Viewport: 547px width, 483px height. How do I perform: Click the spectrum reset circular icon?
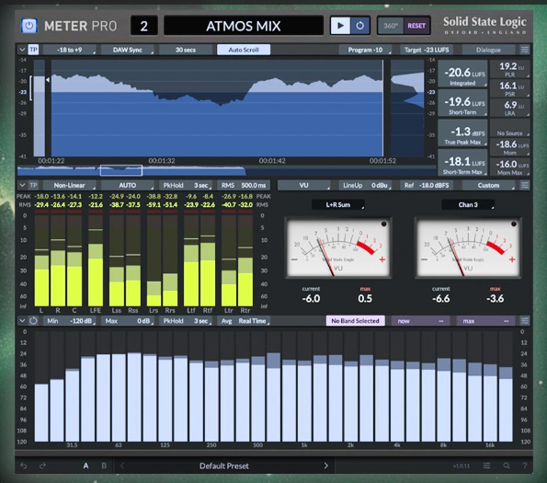(x=33, y=320)
